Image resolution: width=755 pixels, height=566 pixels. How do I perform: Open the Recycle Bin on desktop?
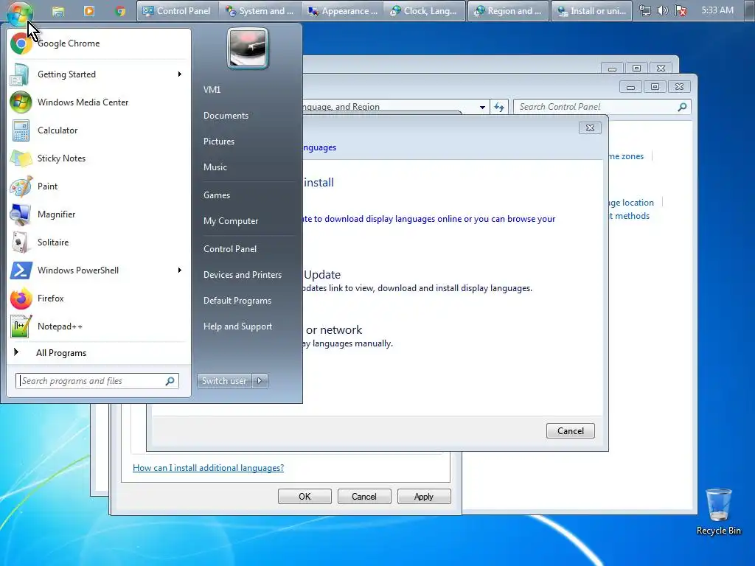point(718,511)
